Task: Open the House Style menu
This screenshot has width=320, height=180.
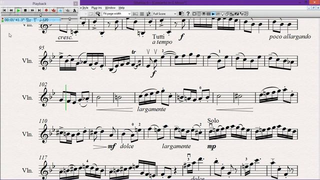Action: point(84,8)
